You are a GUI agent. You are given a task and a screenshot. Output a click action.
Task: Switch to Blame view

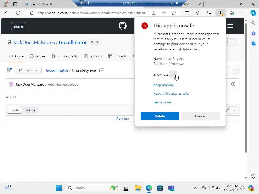click(30, 110)
